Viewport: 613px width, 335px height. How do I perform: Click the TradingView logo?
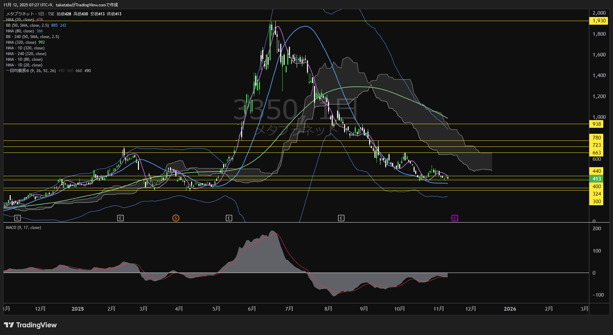tap(30, 325)
